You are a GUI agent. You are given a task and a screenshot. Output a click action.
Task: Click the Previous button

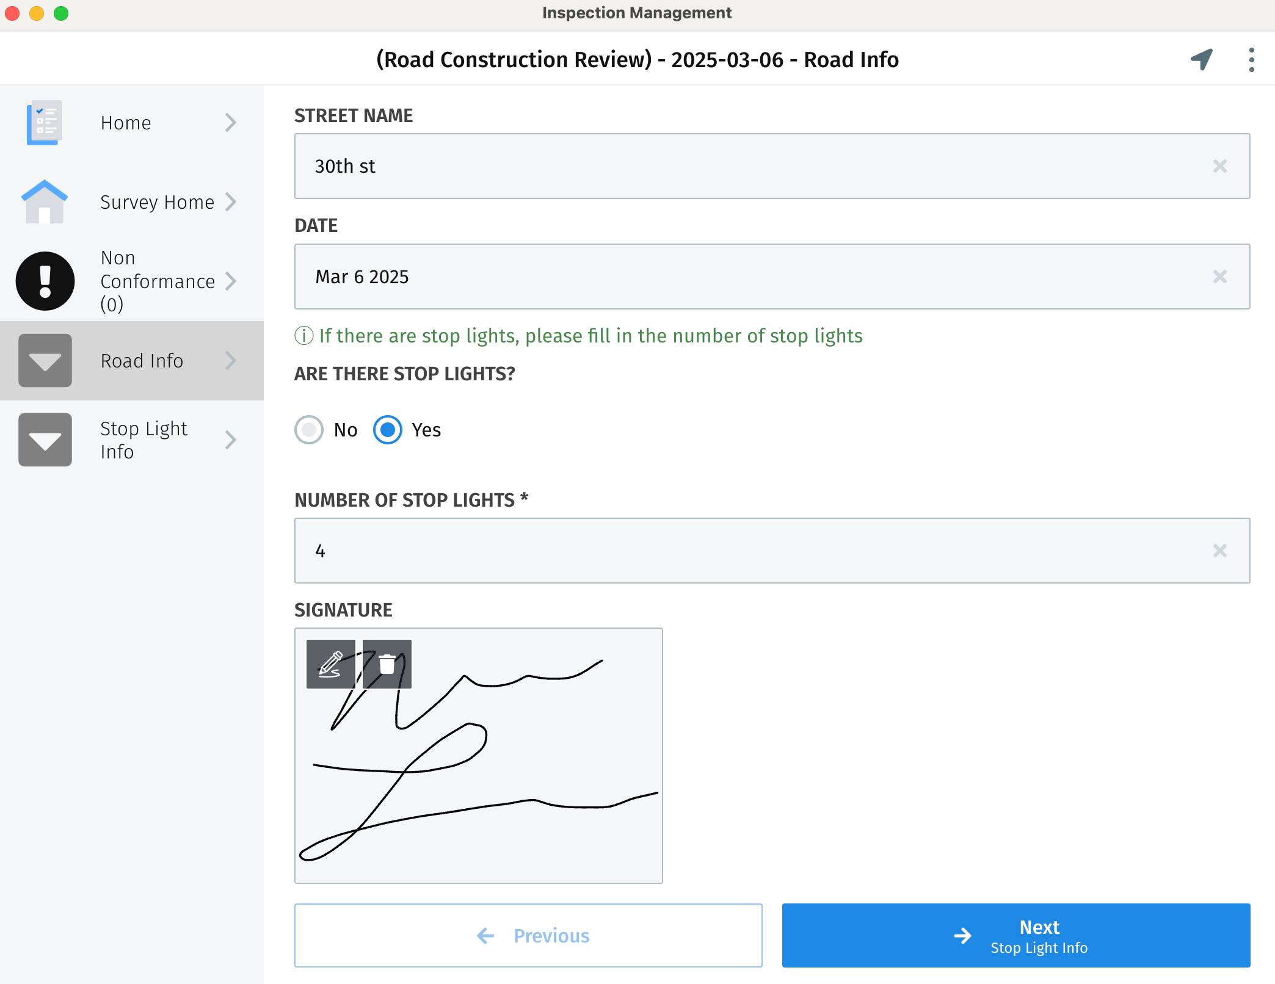(528, 935)
